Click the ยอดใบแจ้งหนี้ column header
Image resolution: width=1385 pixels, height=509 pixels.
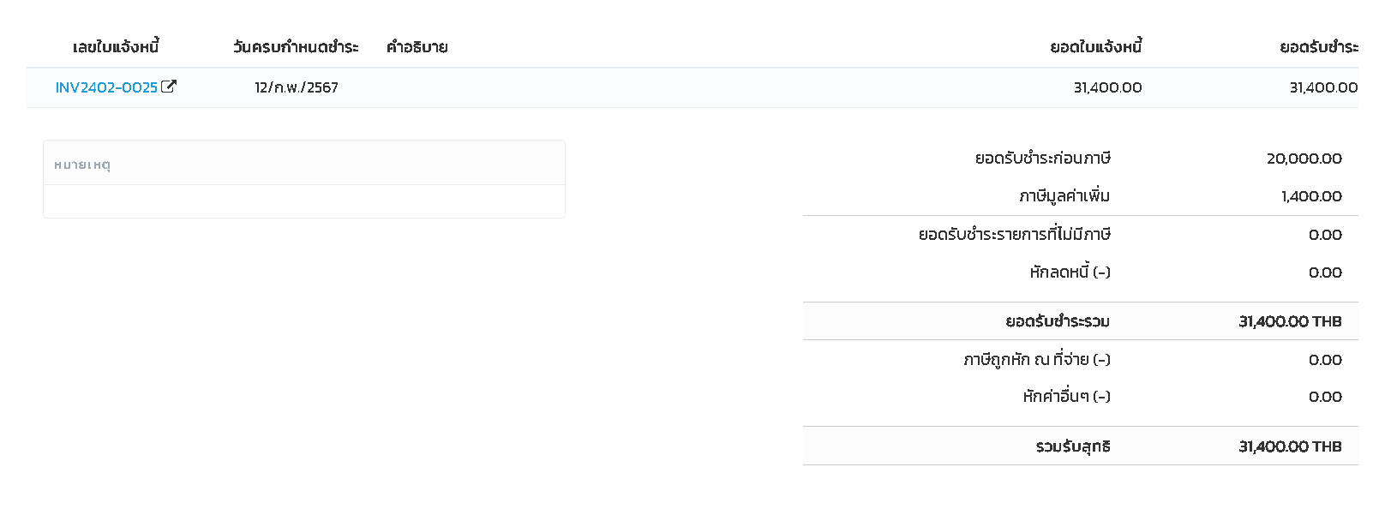(x=1096, y=47)
